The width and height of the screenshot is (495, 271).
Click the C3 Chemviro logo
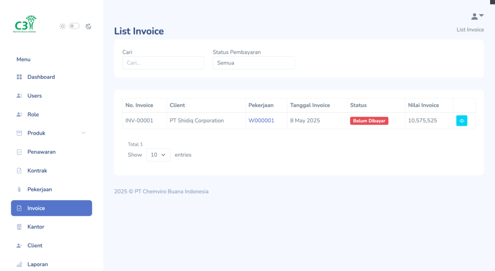[x=25, y=24]
